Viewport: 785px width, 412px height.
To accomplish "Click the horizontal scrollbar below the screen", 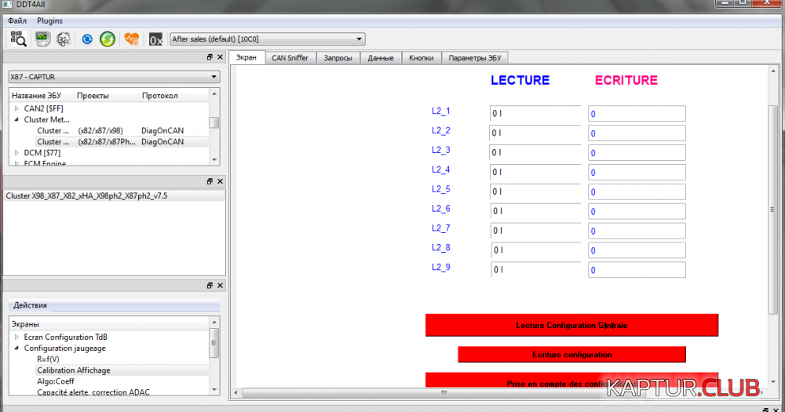I will tap(444, 392).
